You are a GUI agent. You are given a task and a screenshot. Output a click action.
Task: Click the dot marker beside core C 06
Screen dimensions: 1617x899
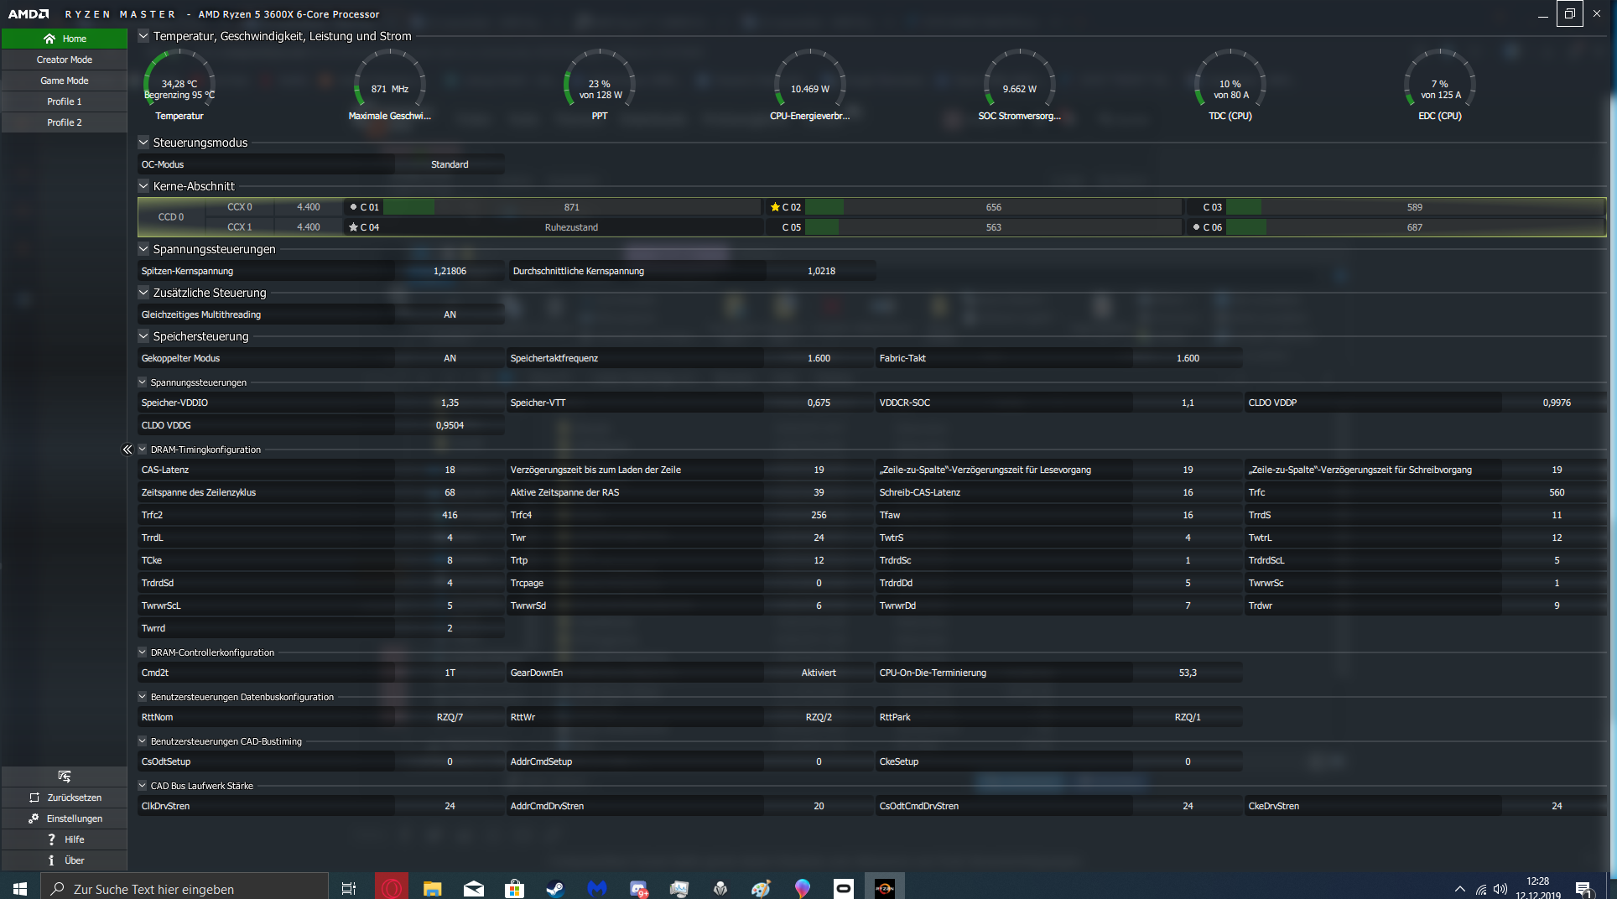click(1196, 227)
